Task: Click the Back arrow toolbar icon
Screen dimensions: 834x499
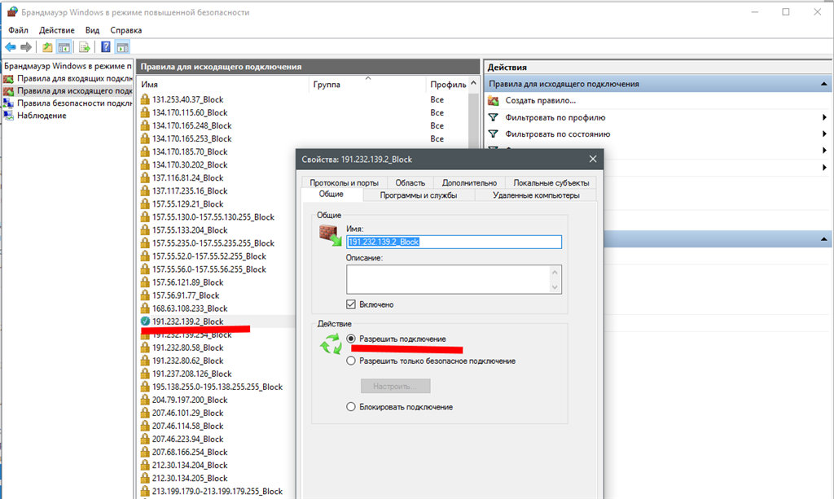Action: click(x=10, y=47)
